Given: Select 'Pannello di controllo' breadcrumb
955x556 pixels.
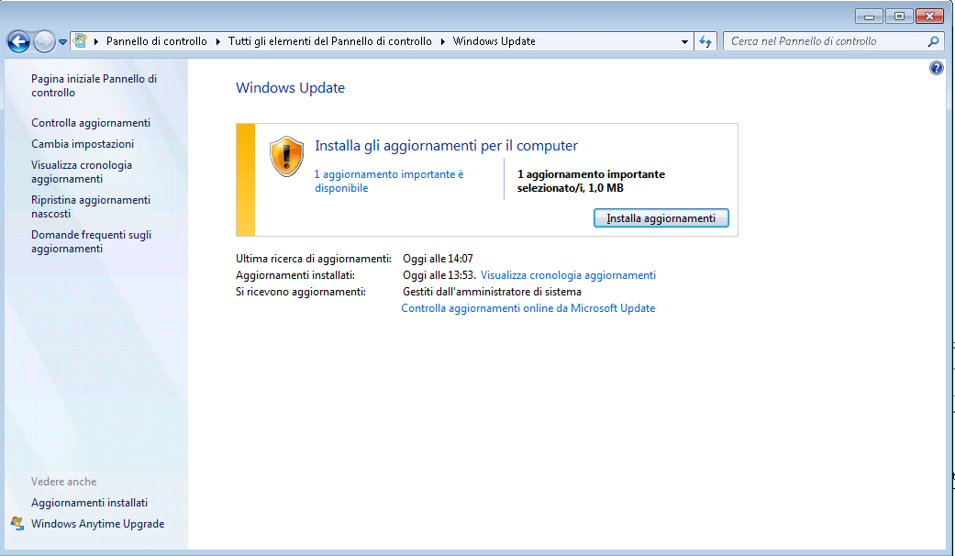Looking at the screenshot, I should pyautogui.click(x=157, y=41).
